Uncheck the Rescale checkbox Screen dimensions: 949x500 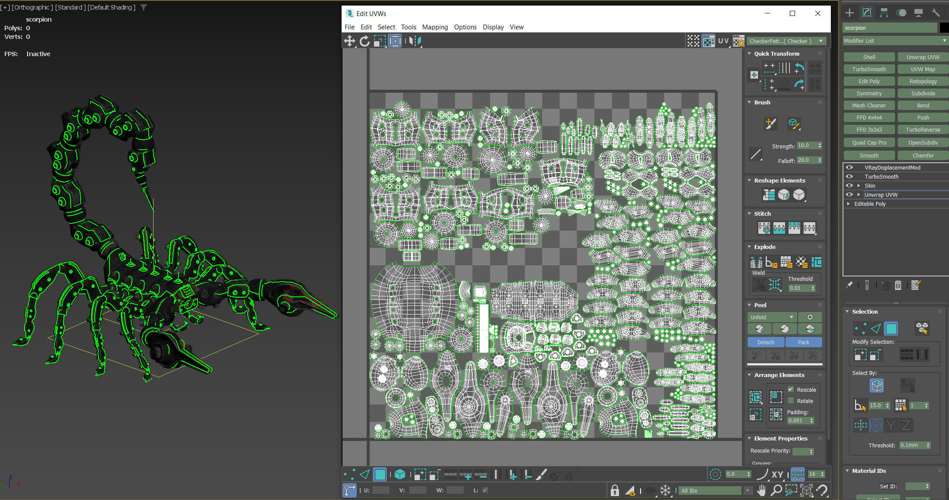(x=791, y=389)
